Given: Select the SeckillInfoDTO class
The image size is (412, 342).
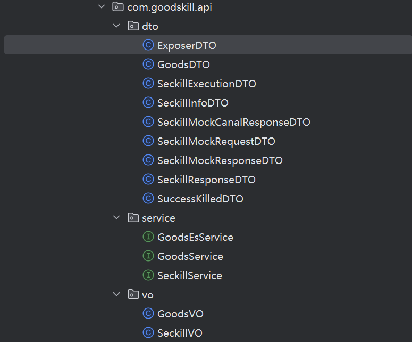Looking at the screenshot, I should (192, 103).
